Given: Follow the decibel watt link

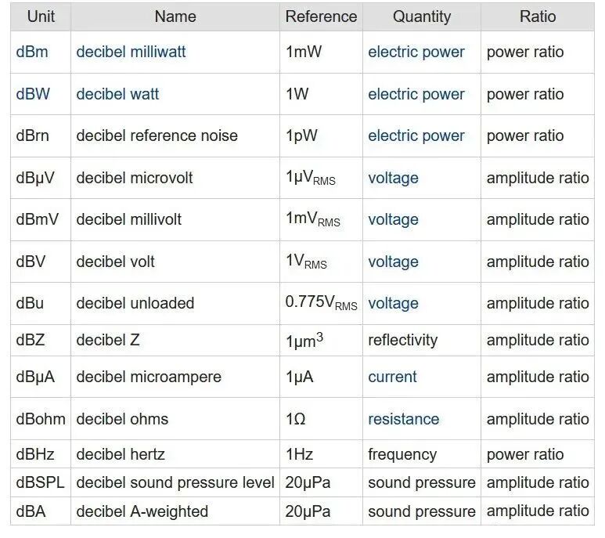Looking at the screenshot, I should (117, 94).
